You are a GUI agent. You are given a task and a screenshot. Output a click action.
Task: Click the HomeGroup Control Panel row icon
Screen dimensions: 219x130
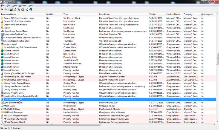[x=2, y=31]
